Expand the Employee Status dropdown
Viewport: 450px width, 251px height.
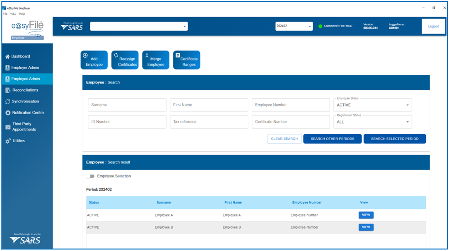(x=407, y=105)
